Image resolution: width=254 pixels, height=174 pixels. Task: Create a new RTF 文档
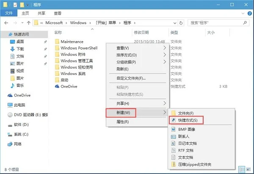pyautogui.click(x=202, y=151)
